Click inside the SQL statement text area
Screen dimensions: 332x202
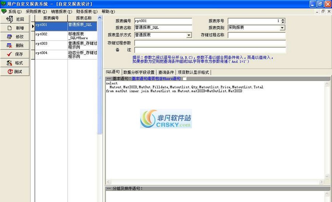click(x=215, y=130)
